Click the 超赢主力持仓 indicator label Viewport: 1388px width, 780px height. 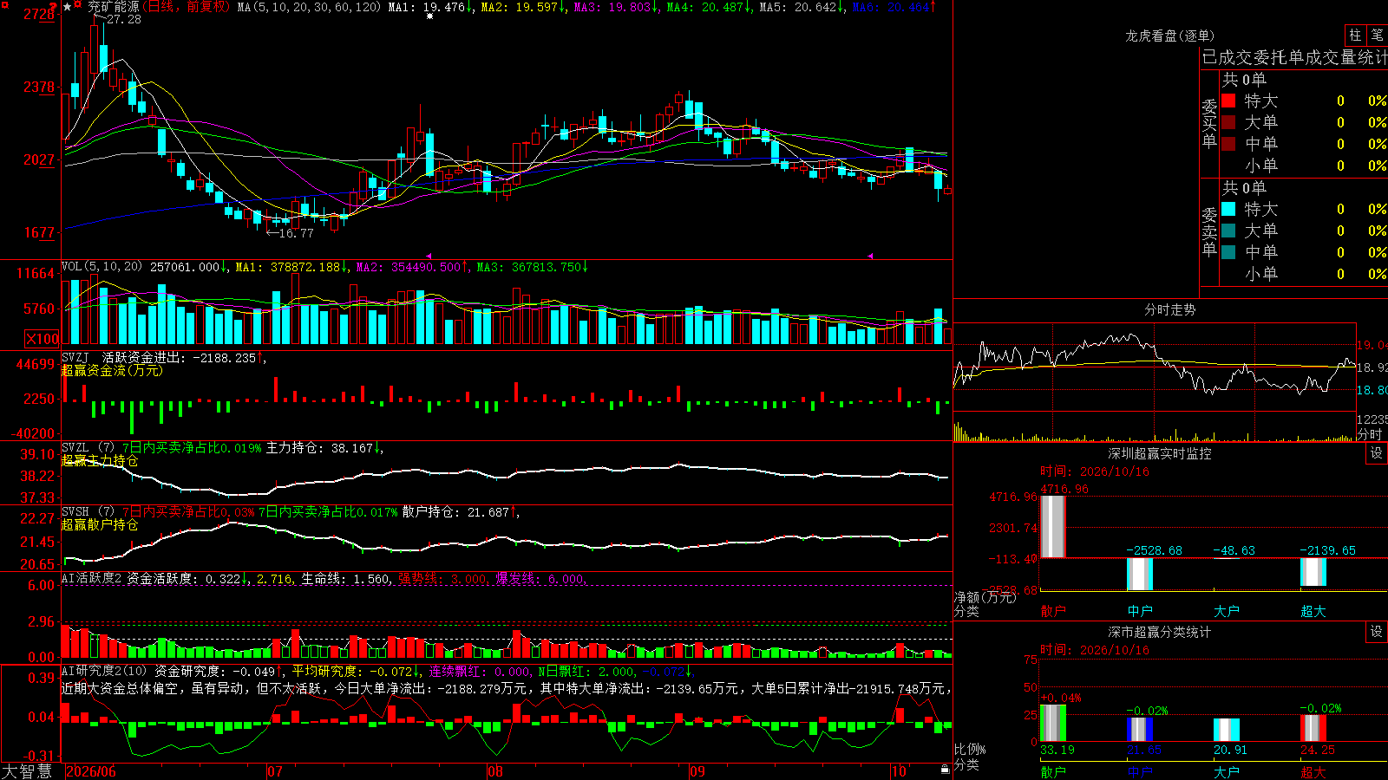[x=100, y=461]
